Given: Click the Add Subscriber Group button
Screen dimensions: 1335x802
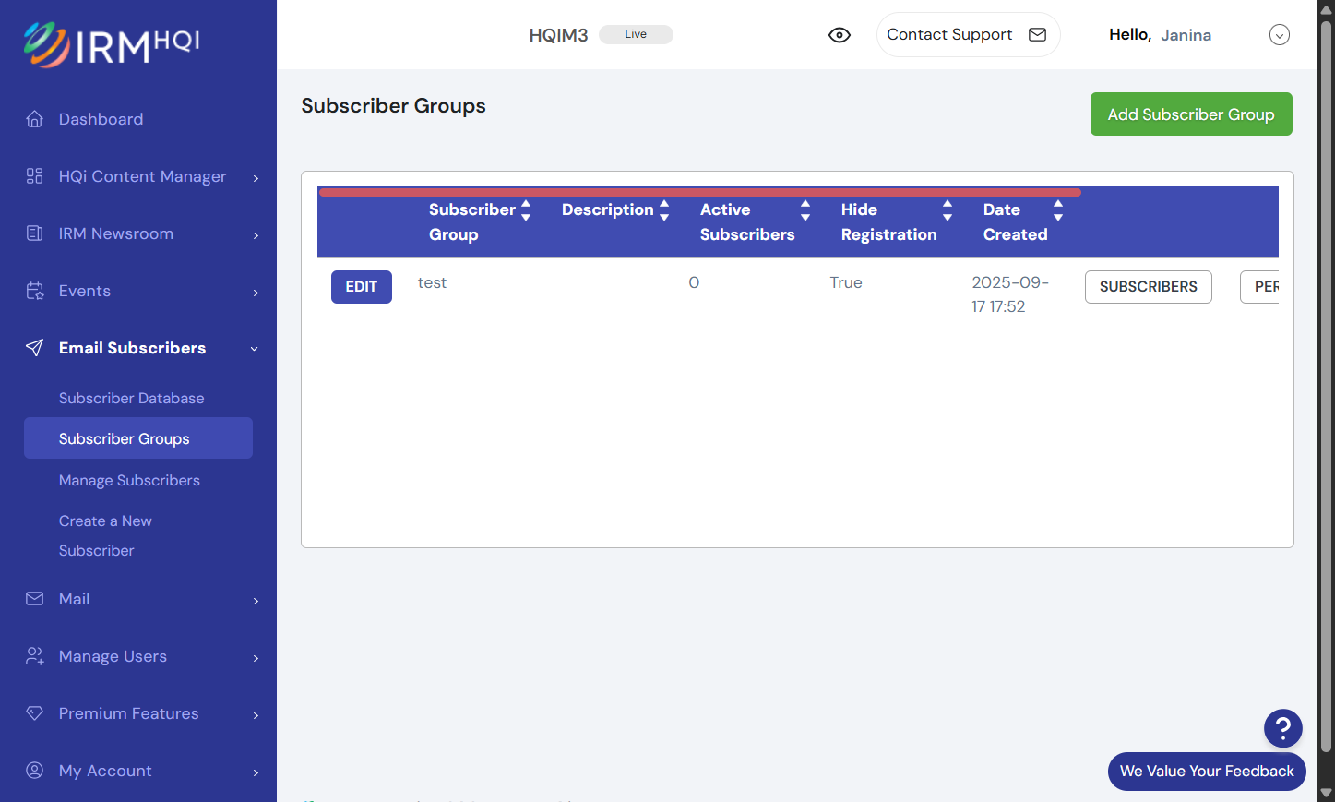Looking at the screenshot, I should [x=1191, y=114].
